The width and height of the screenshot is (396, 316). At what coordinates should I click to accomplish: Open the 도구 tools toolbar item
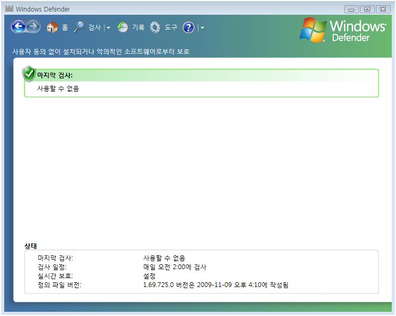171,27
